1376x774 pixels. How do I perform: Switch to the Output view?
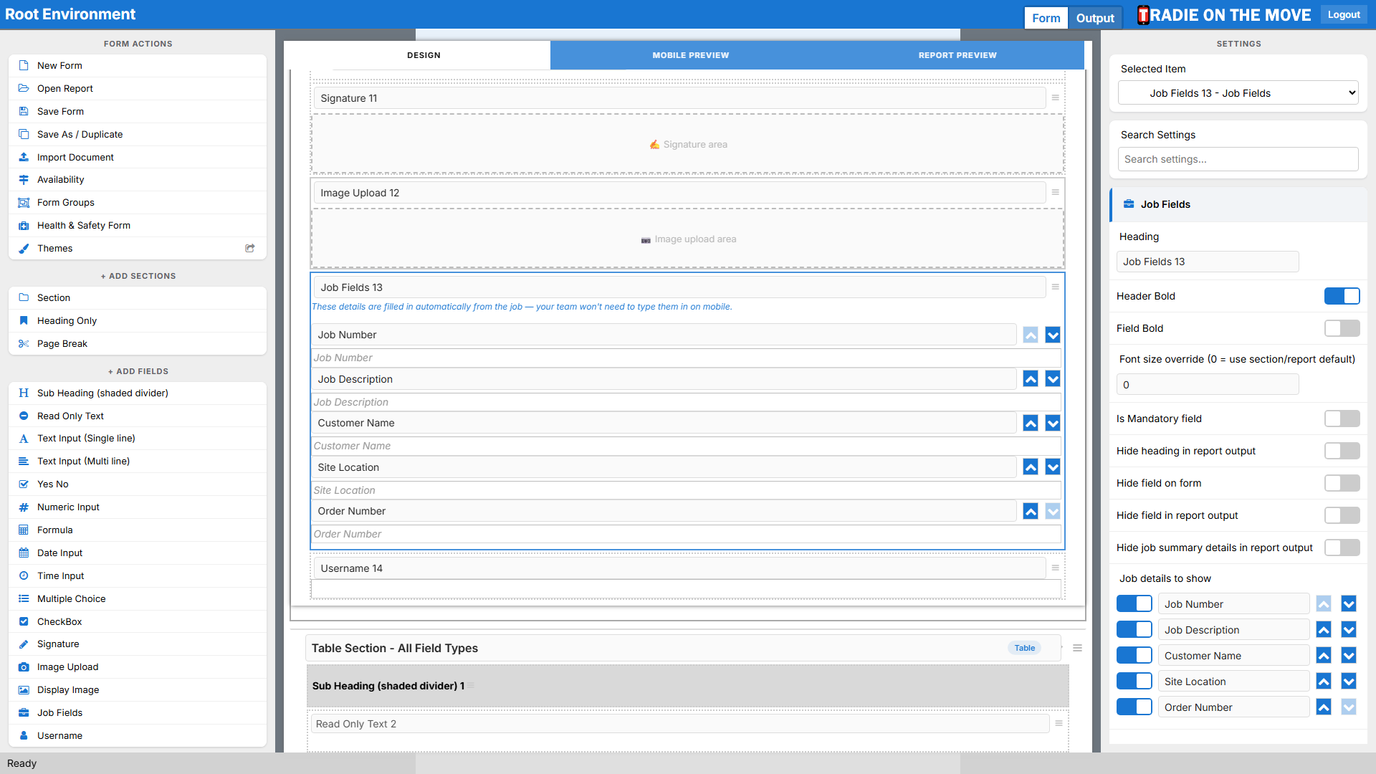pos(1095,18)
